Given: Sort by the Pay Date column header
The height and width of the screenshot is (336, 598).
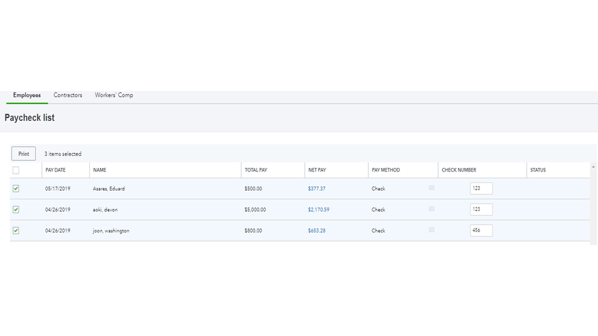Looking at the screenshot, I should [x=56, y=170].
